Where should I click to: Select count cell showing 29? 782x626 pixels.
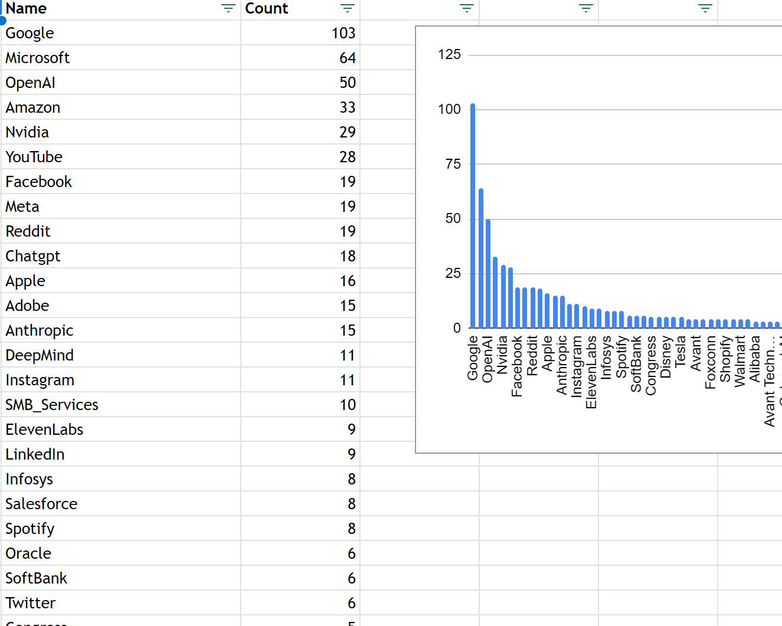coord(300,132)
